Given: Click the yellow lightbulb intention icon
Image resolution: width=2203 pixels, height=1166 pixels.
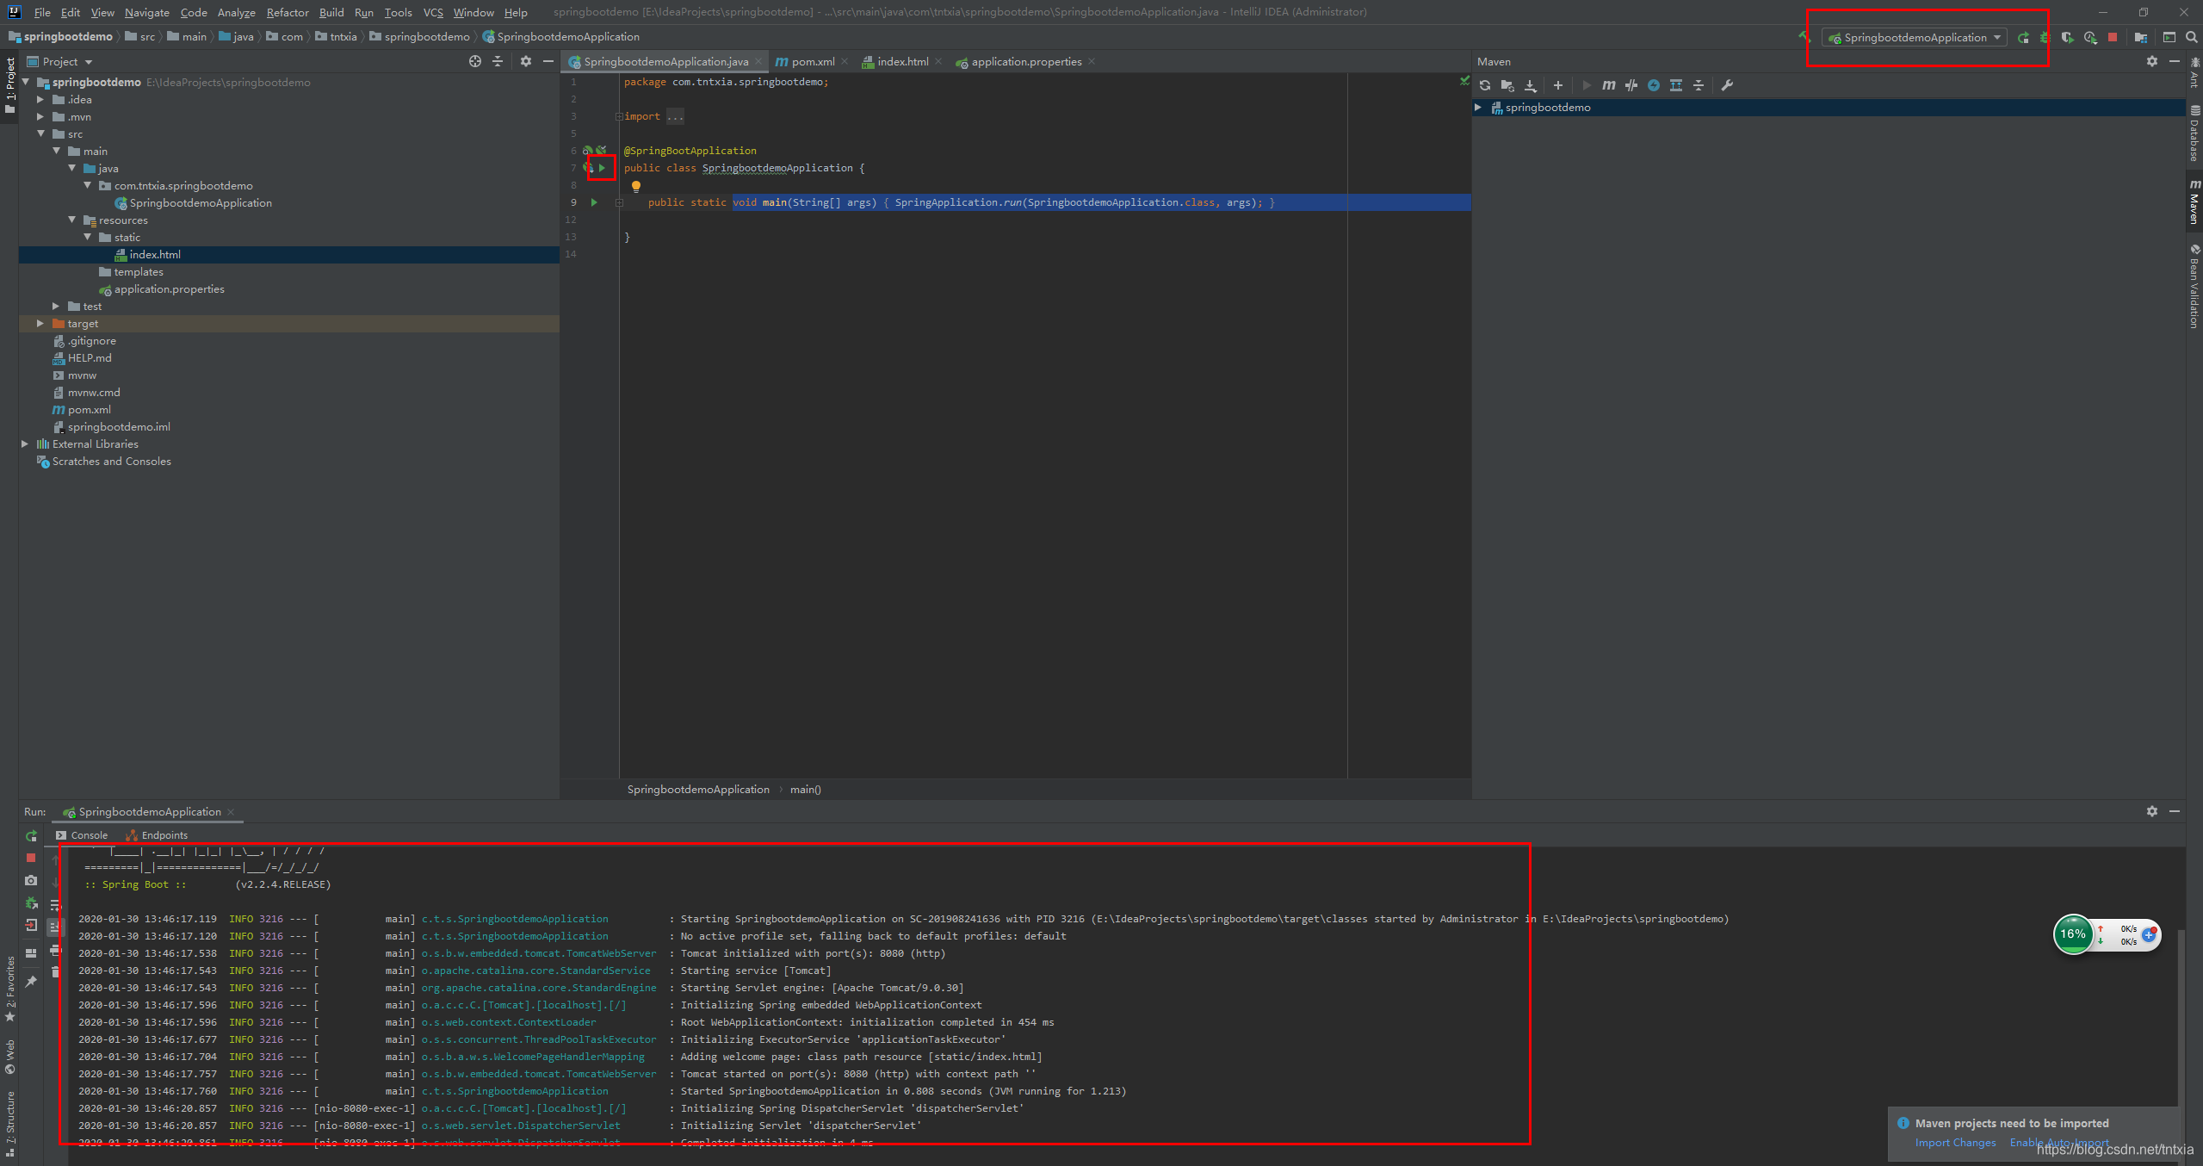Looking at the screenshot, I should pyautogui.click(x=636, y=185).
